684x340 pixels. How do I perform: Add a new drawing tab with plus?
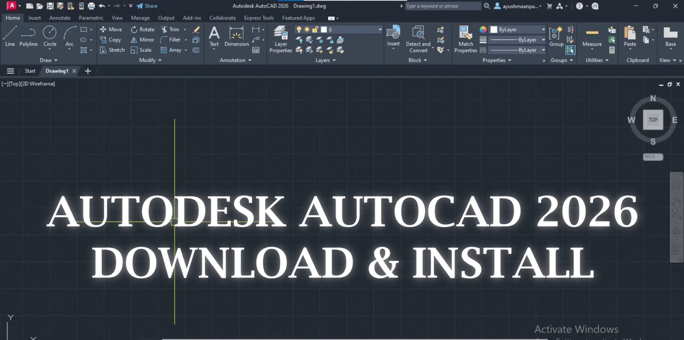[88, 71]
